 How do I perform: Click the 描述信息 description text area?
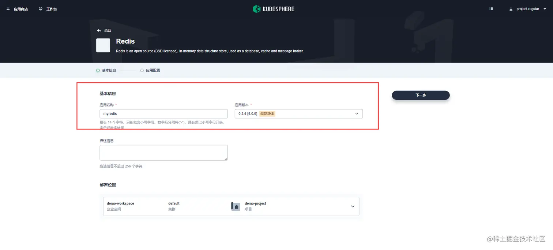tap(163, 153)
